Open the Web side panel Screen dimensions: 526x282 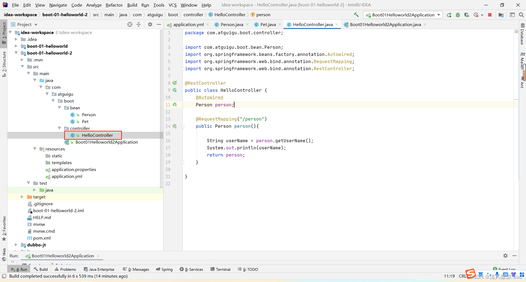[x=4, y=254]
